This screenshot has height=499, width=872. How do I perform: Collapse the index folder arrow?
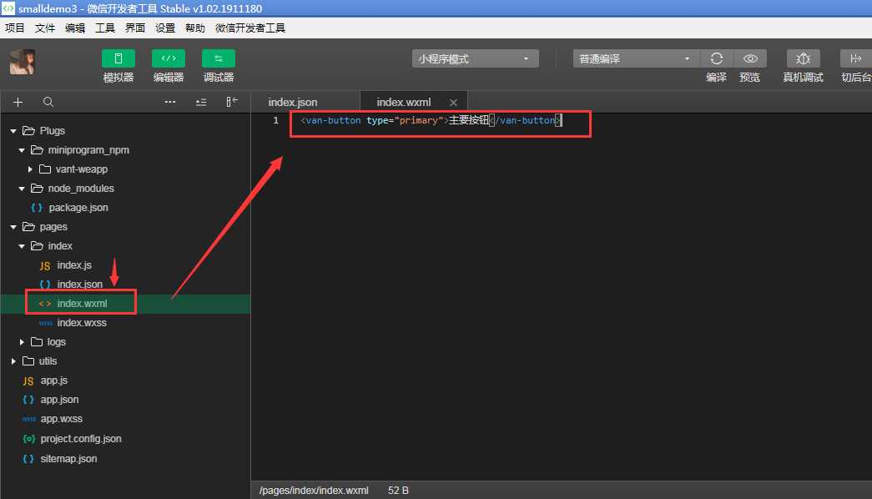(22, 246)
